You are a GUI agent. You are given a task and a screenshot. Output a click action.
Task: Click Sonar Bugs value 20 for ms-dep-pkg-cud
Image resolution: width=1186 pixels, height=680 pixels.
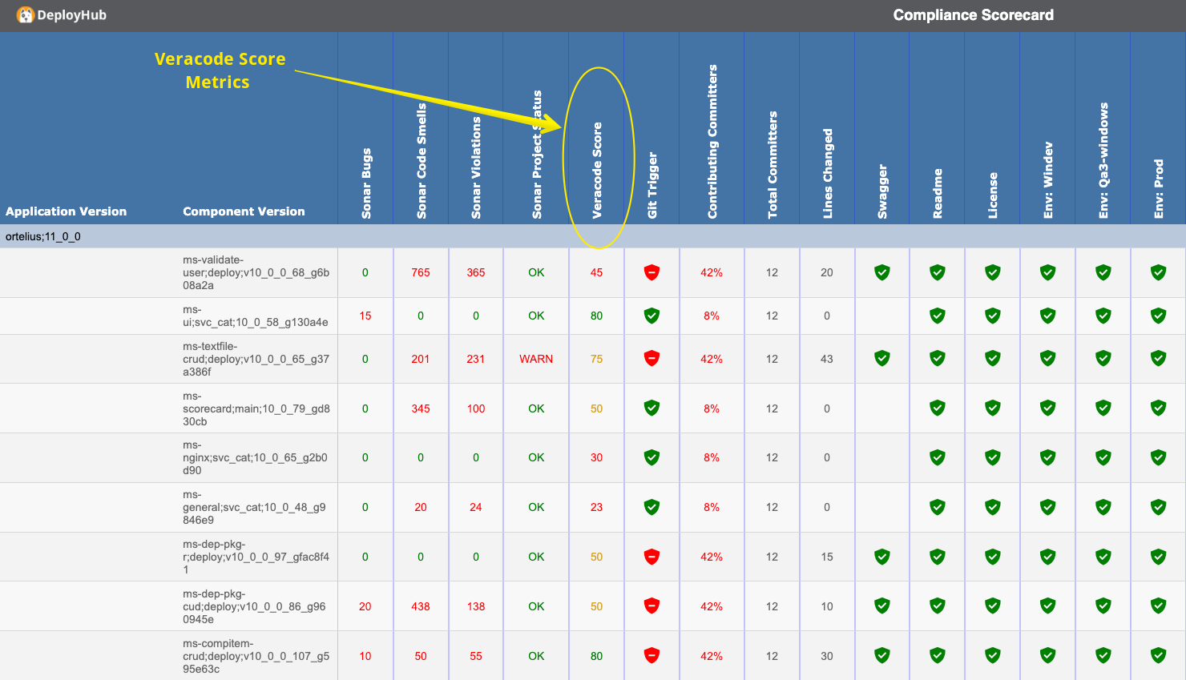click(x=365, y=606)
